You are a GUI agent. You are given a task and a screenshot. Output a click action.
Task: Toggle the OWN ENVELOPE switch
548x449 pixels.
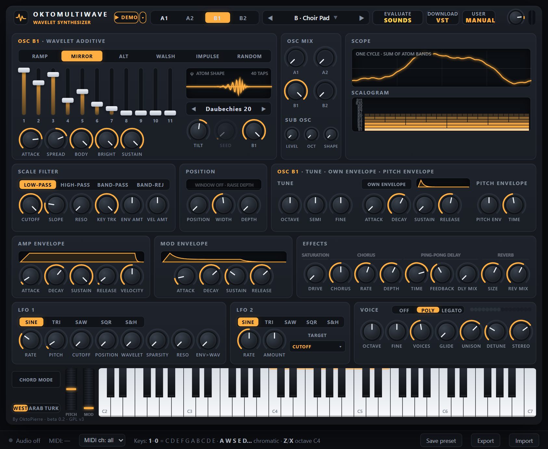[x=386, y=184]
